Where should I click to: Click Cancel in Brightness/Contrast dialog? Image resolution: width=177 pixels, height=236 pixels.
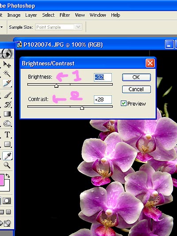136,89
